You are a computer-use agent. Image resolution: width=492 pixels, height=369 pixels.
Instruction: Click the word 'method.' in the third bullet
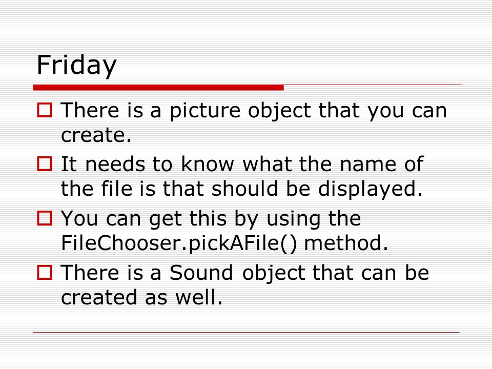click(346, 243)
